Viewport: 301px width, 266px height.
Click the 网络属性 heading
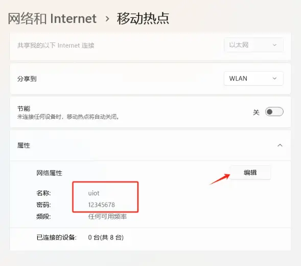point(50,173)
